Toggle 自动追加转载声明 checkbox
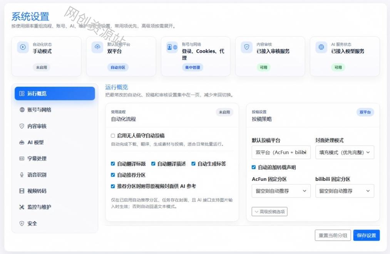This screenshot has height=254, width=390. click(254, 167)
